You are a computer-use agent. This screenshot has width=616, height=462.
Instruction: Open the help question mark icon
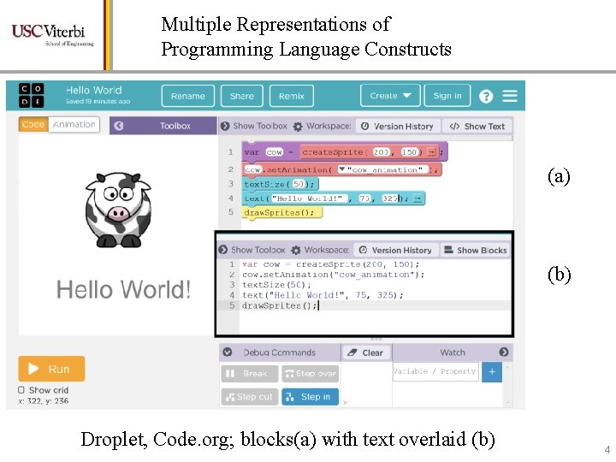pyautogui.click(x=486, y=96)
